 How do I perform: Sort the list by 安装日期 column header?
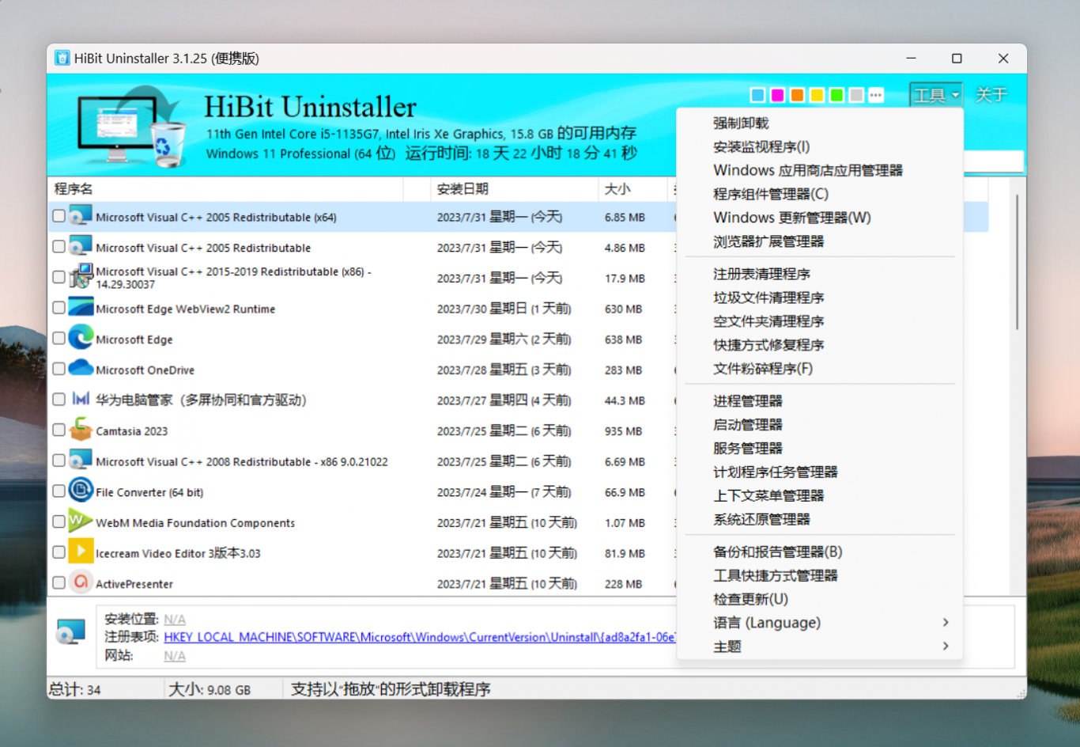point(463,189)
